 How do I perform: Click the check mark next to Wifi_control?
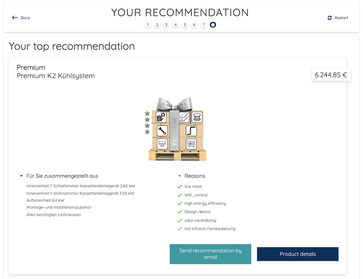click(x=180, y=195)
